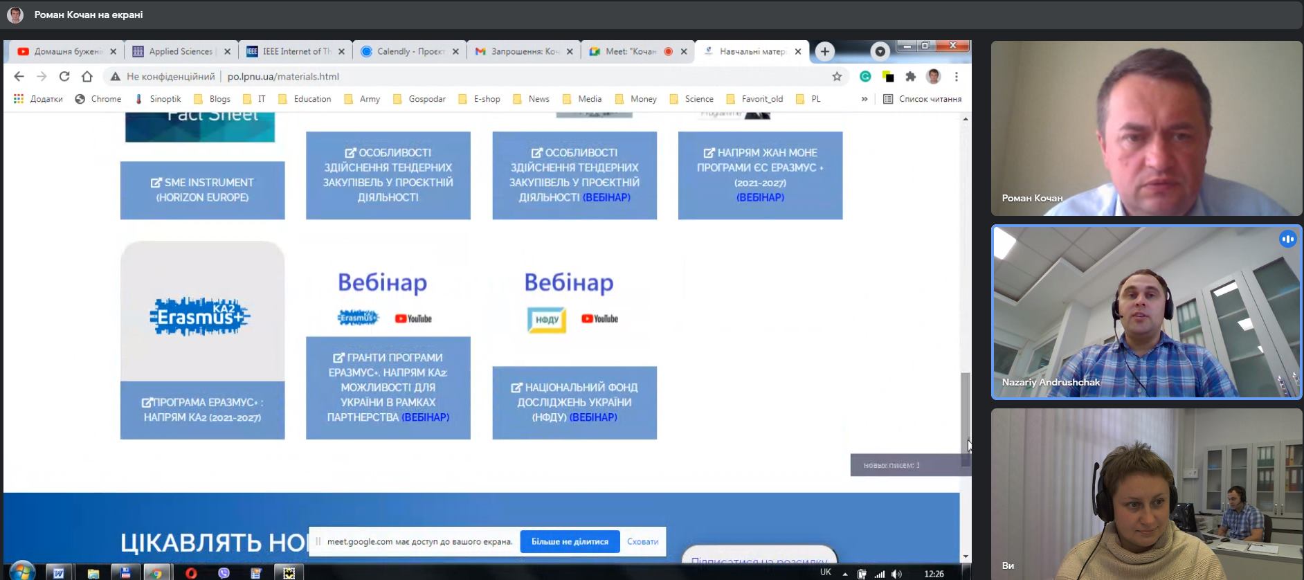
Task: Click the Вебінар Erasmus+ YouTube thumbnail
Action: click(385, 299)
